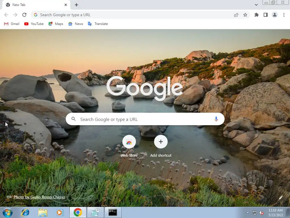The height and width of the screenshot is (218, 290).
Task: Launch Internet Explorer from the taskbar
Action: [25, 212]
